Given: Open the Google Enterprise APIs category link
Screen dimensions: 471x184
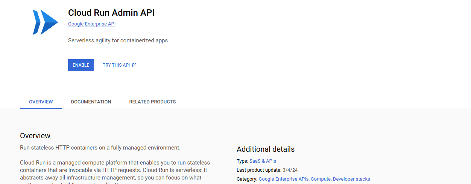Looking at the screenshot, I should pyautogui.click(x=284, y=179).
